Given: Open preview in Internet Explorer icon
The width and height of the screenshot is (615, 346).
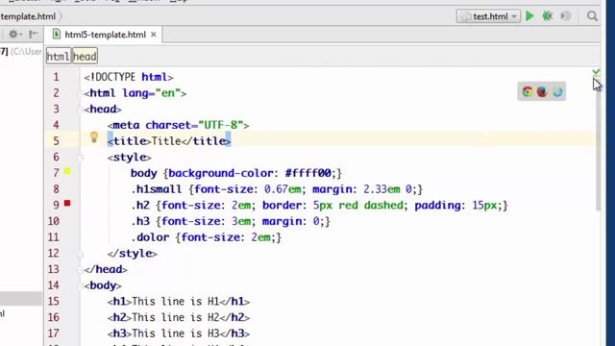Looking at the screenshot, I should pyautogui.click(x=557, y=92).
